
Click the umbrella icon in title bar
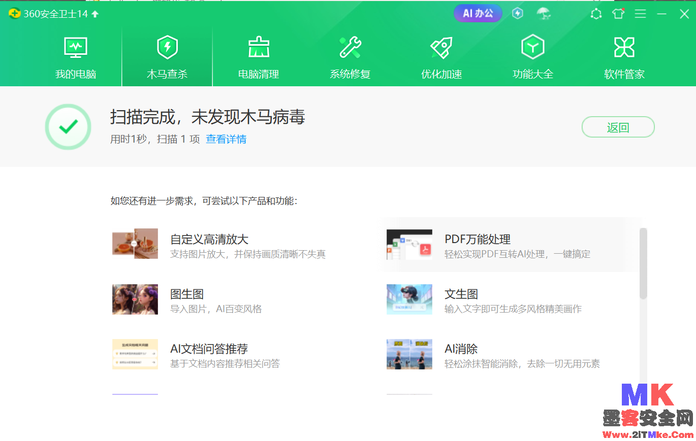[x=544, y=14]
